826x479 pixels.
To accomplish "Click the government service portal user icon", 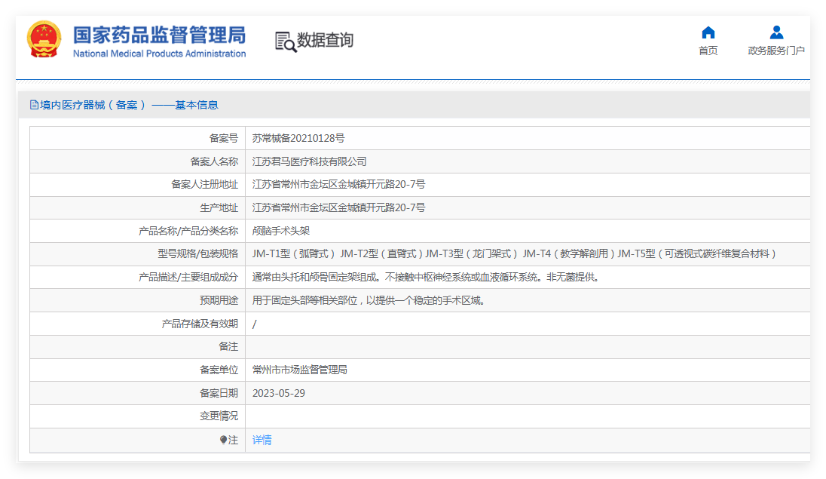I will pyautogui.click(x=776, y=32).
